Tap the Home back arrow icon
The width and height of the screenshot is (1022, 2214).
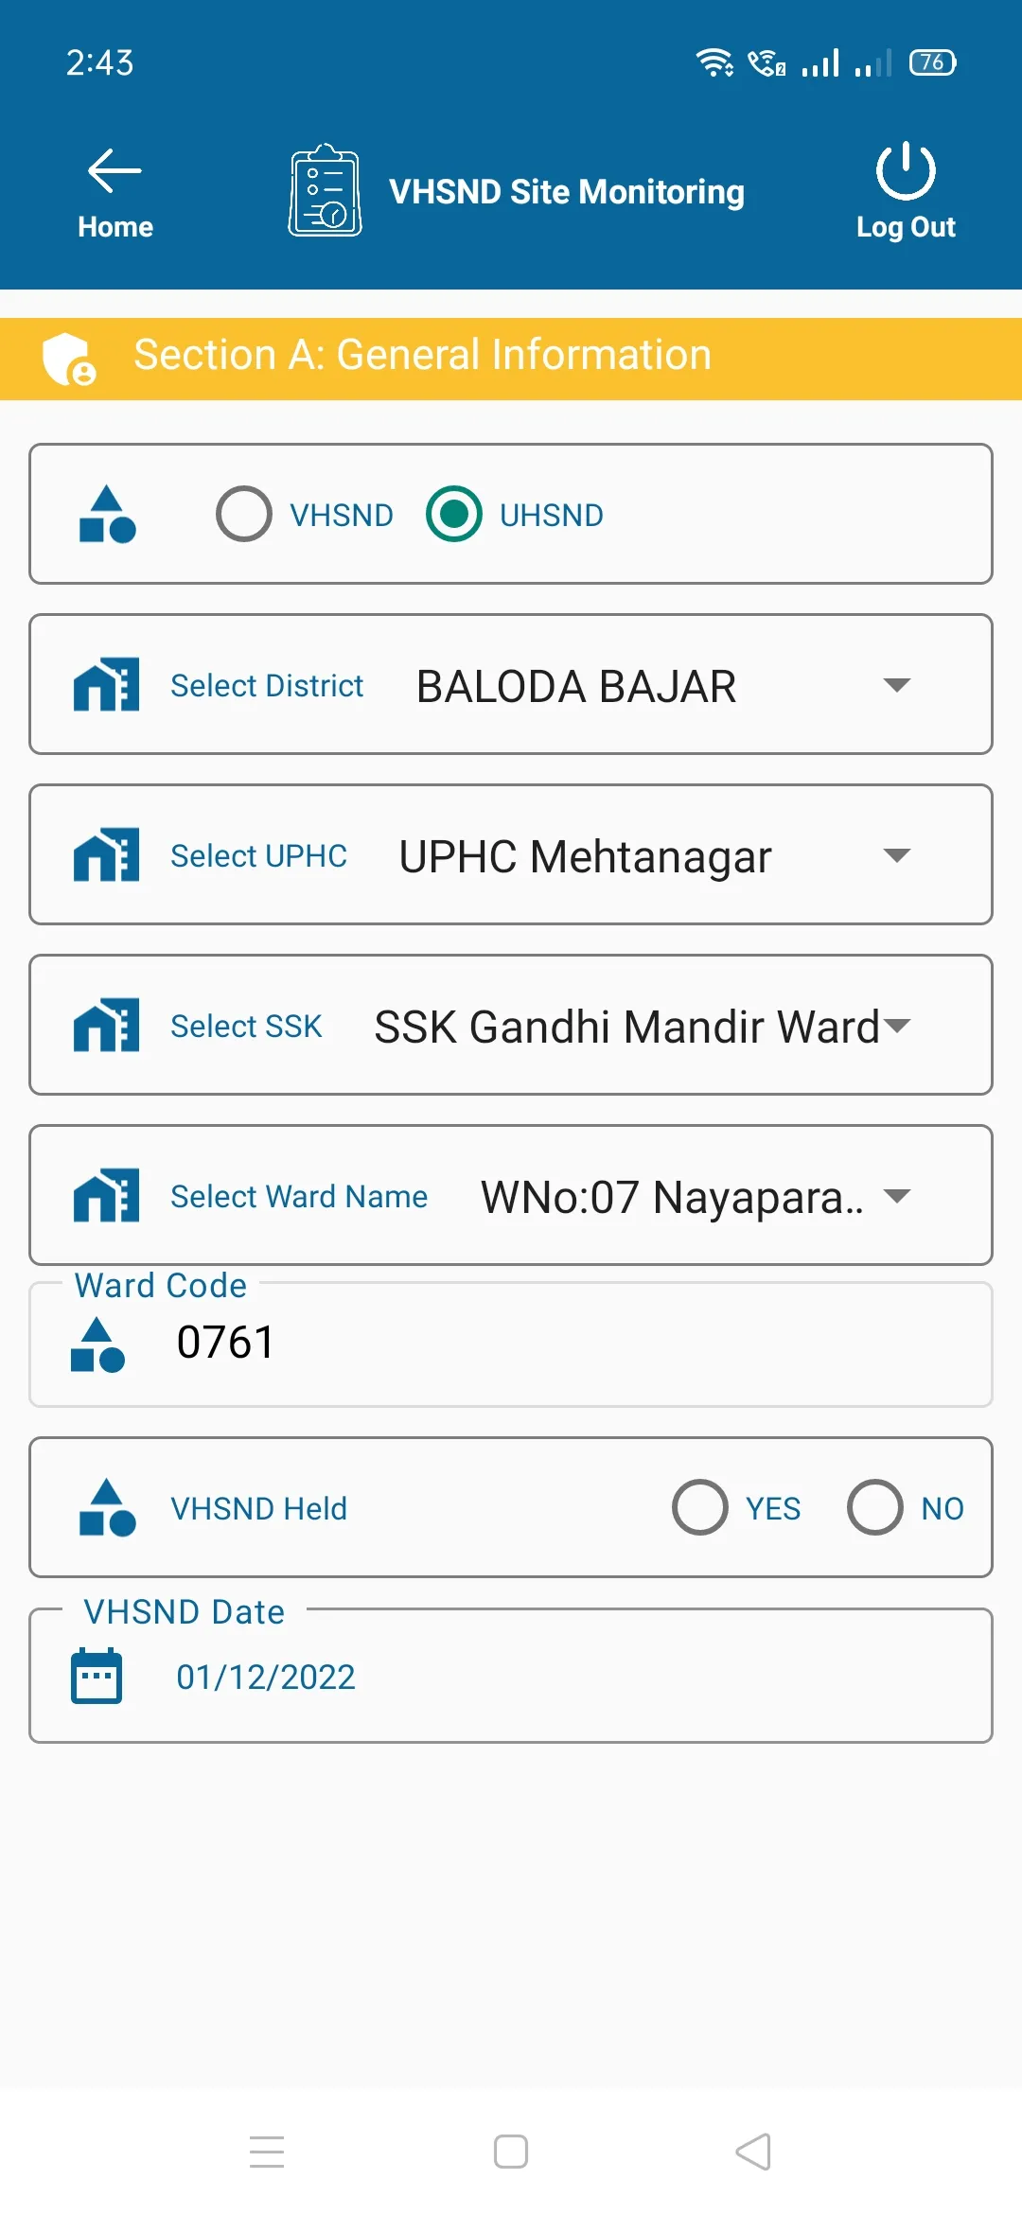pos(115,171)
